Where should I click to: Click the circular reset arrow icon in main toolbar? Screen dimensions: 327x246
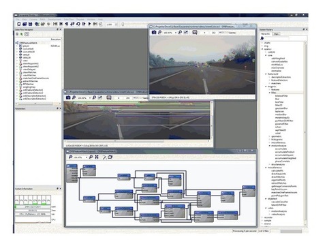point(78,24)
